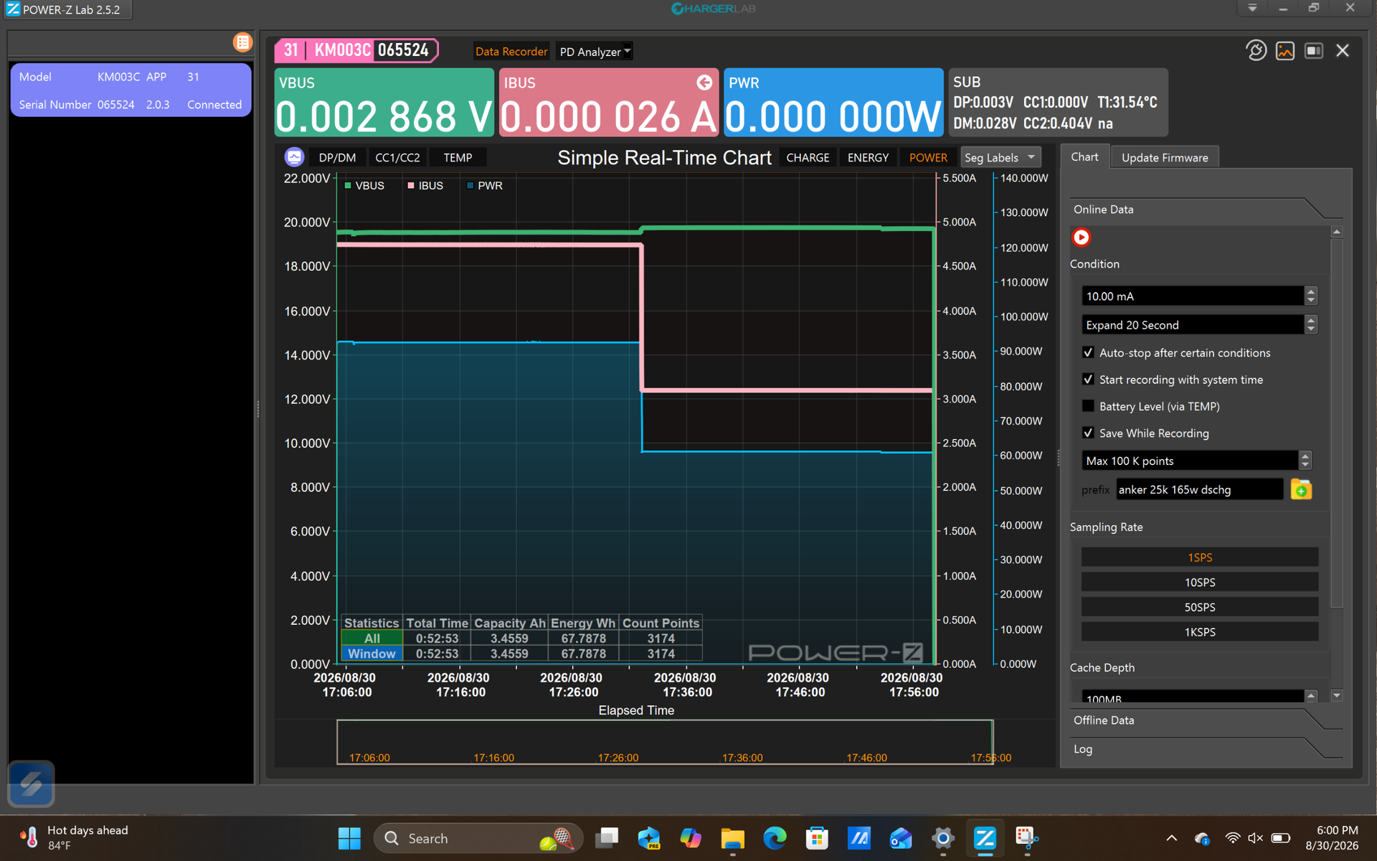Click the prefix filename input field

tap(1199, 489)
